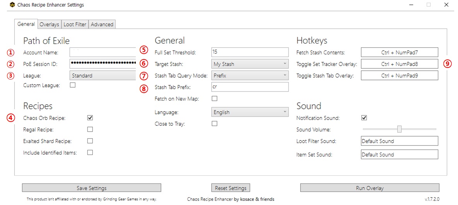Enable the Regal Recipe checkbox
Image resolution: width=458 pixels, height=205 pixels.
point(90,129)
